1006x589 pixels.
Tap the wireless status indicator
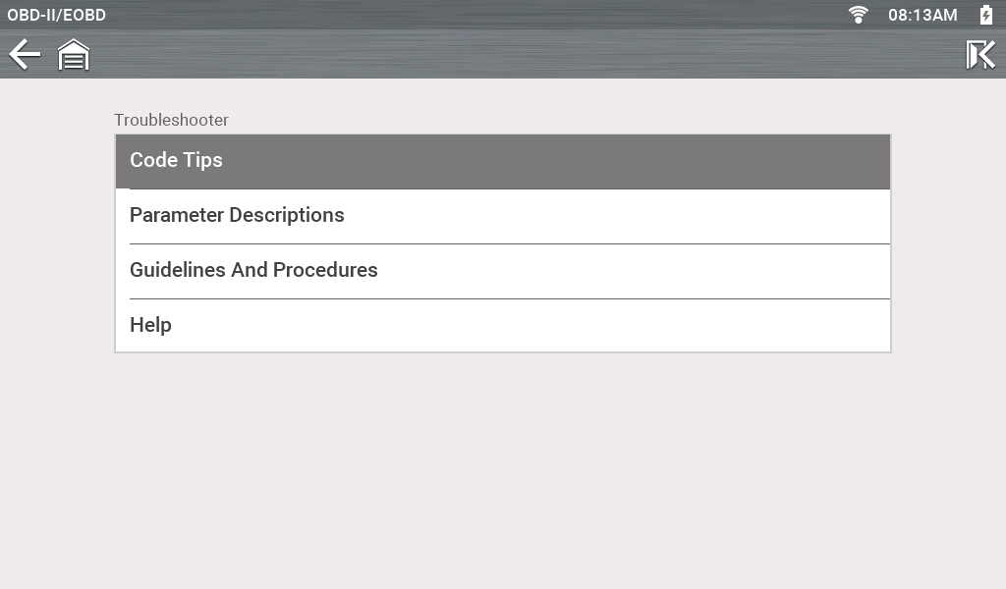(x=859, y=15)
